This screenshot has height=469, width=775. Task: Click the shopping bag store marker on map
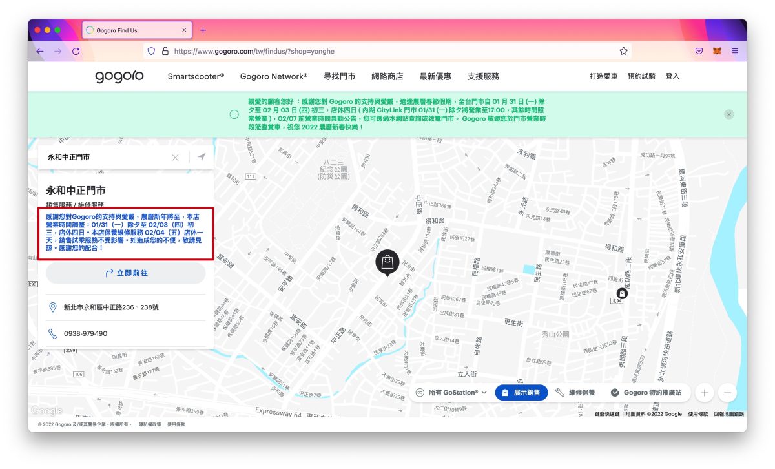pyautogui.click(x=387, y=262)
